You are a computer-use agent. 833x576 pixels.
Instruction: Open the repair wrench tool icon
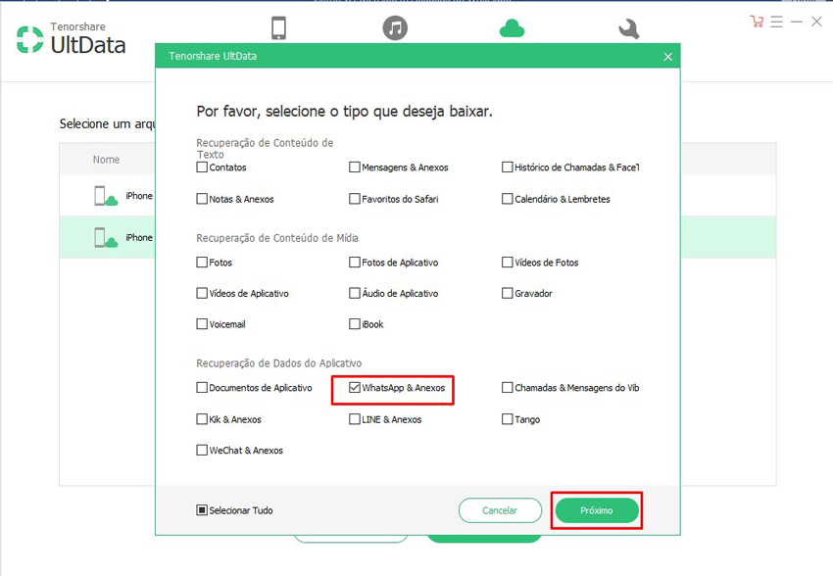pos(629,28)
